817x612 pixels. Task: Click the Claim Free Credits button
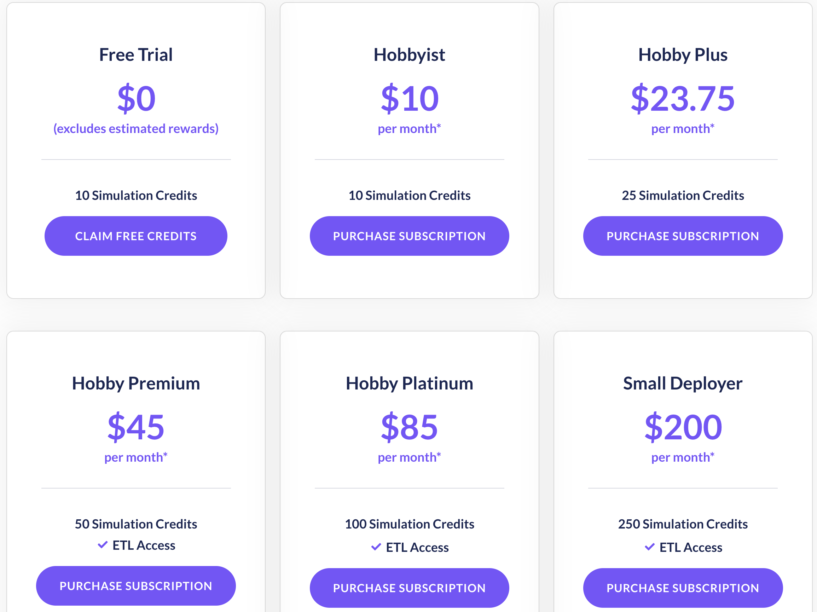point(135,236)
